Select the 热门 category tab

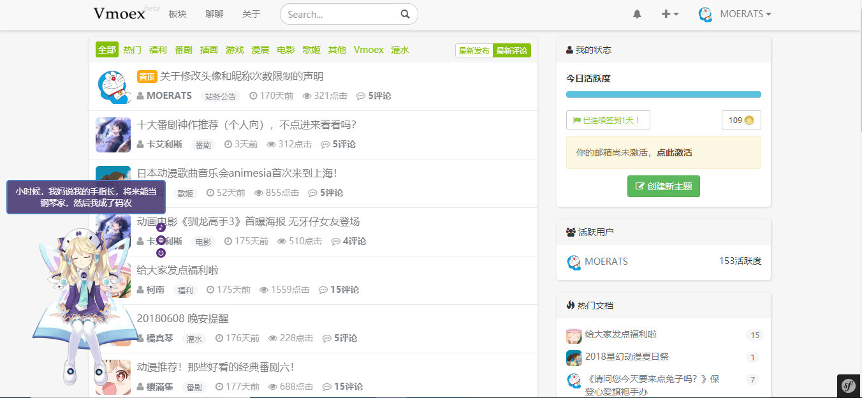[x=133, y=50]
